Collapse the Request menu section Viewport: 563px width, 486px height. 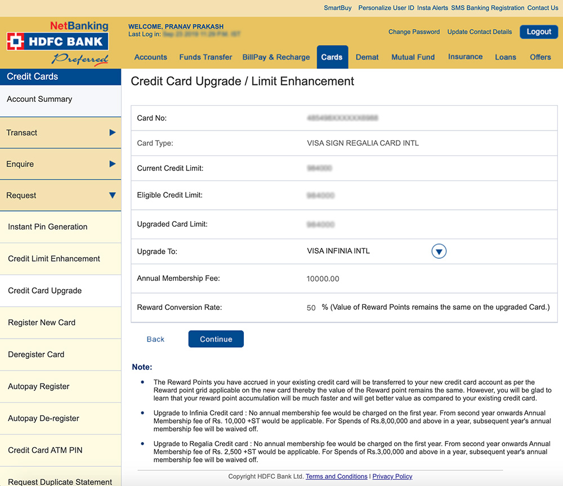click(60, 196)
